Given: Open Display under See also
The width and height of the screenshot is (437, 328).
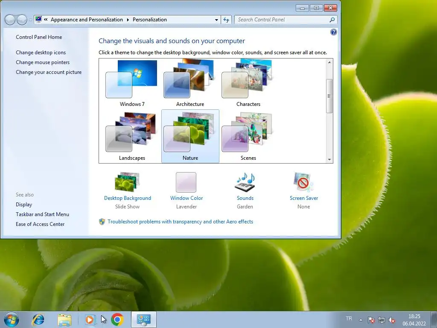Looking at the screenshot, I should pos(24,205).
